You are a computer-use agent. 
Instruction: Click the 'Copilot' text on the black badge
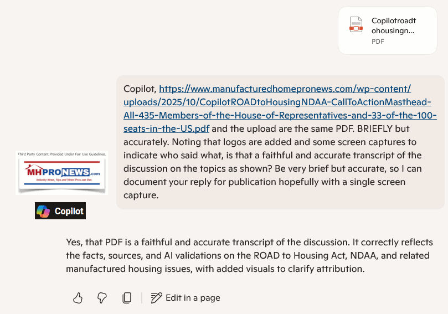click(x=69, y=211)
